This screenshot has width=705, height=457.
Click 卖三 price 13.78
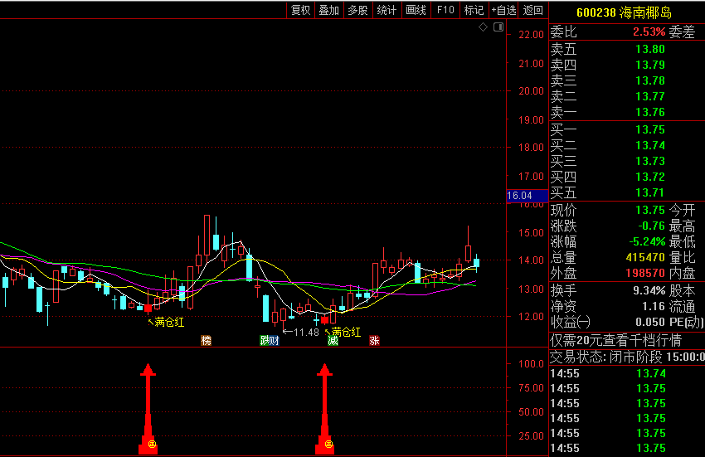[650, 80]
